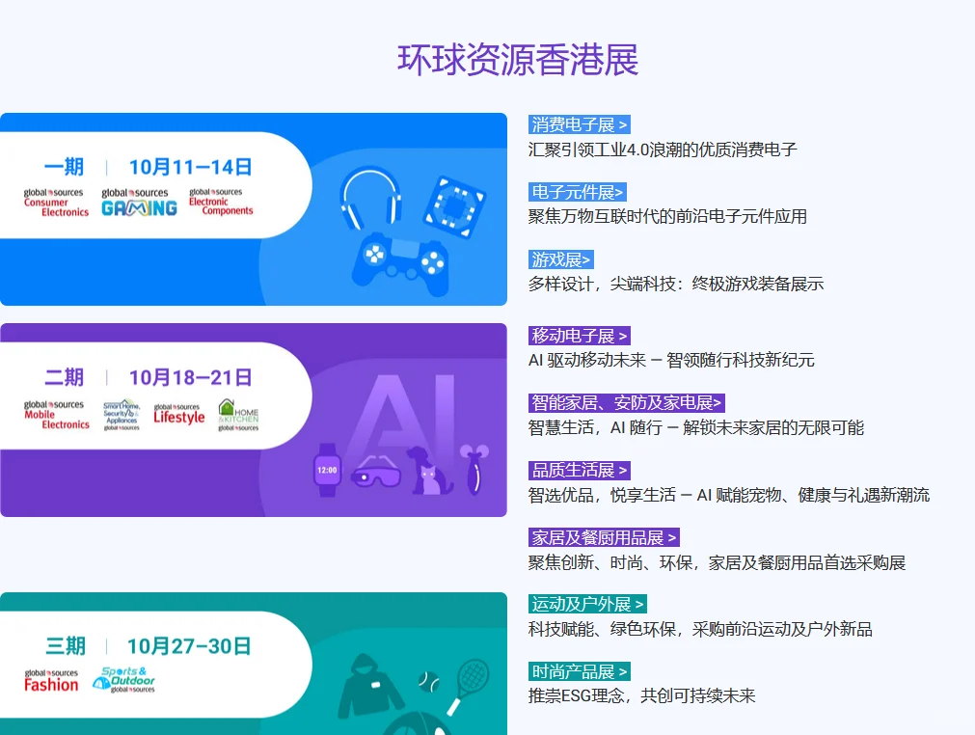打开消费电子展链接
The width and height of the screenshot is (975, 735).
[x=578, y=124]
